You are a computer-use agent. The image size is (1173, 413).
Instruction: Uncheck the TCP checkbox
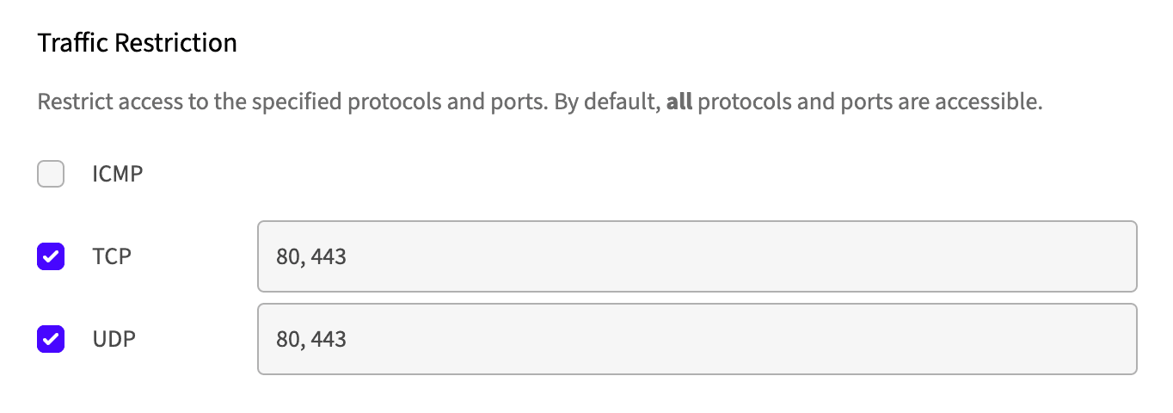(x=51, y=256)
